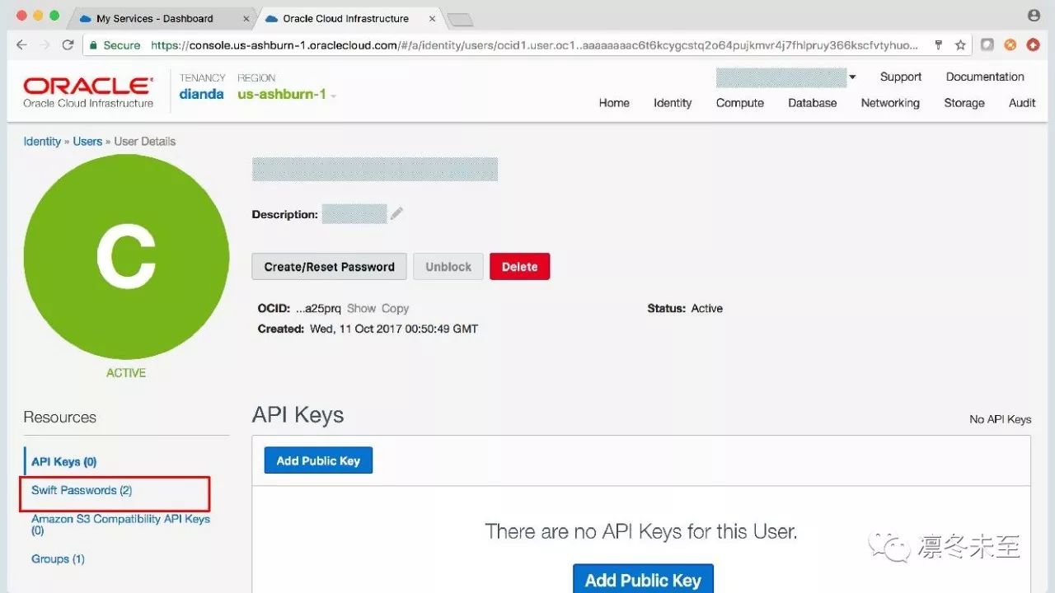Viewport: 1055px width, 593px height.
Task: Select API Keys (0) under Resources
Action: point(64,462)
